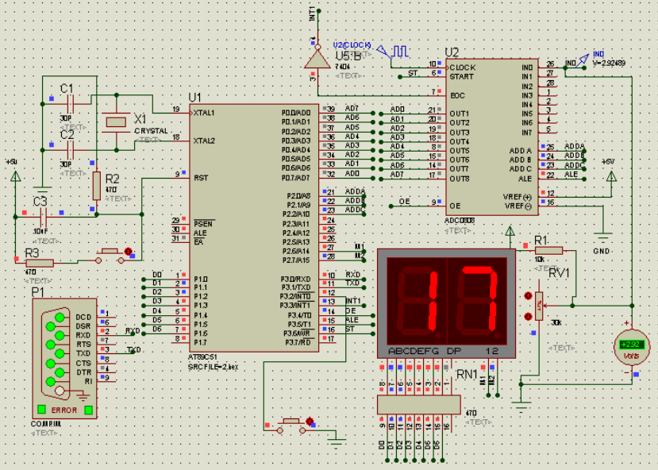The image size is (658, 470).
Task: Click the +2.92 voltmeter reading
Action: click(631, 345)
